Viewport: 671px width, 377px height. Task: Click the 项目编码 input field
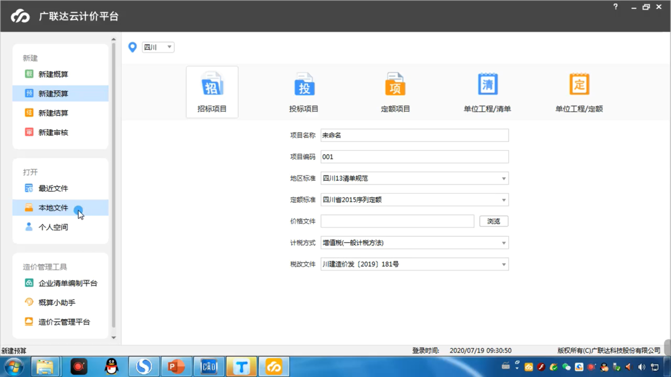click(414, 157)
